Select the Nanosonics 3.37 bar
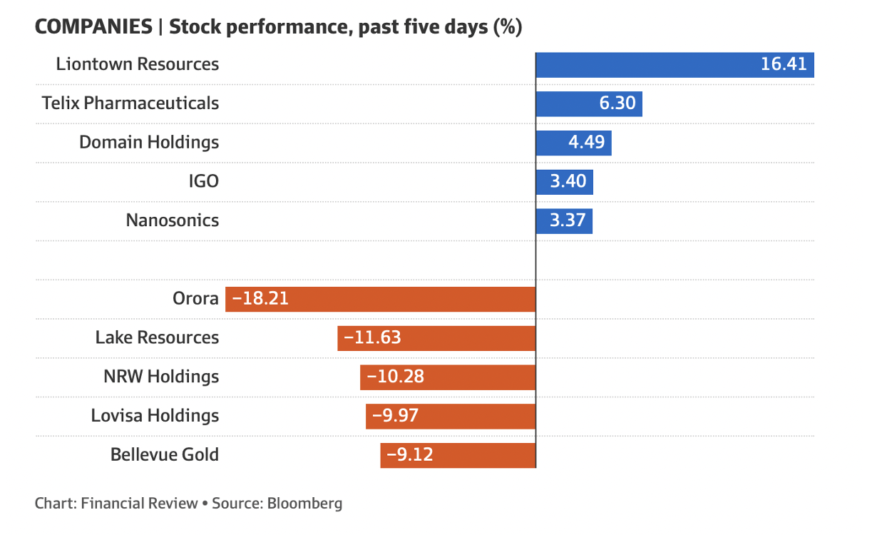The height and width of the screenshot is (535, 877). point(564,220)
